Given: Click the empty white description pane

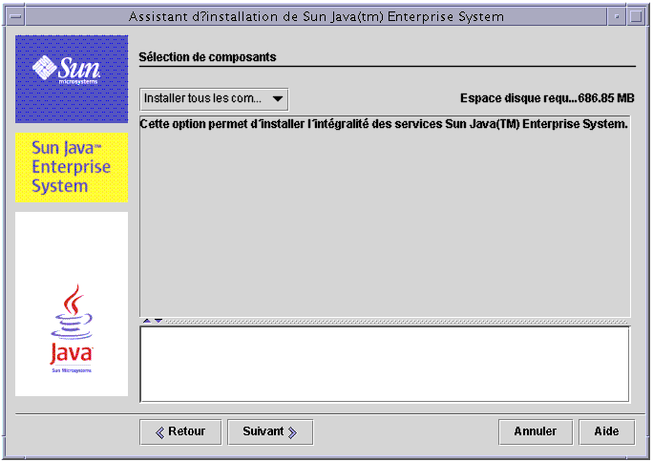Looking at the screenshot, I should click(385, 365).
